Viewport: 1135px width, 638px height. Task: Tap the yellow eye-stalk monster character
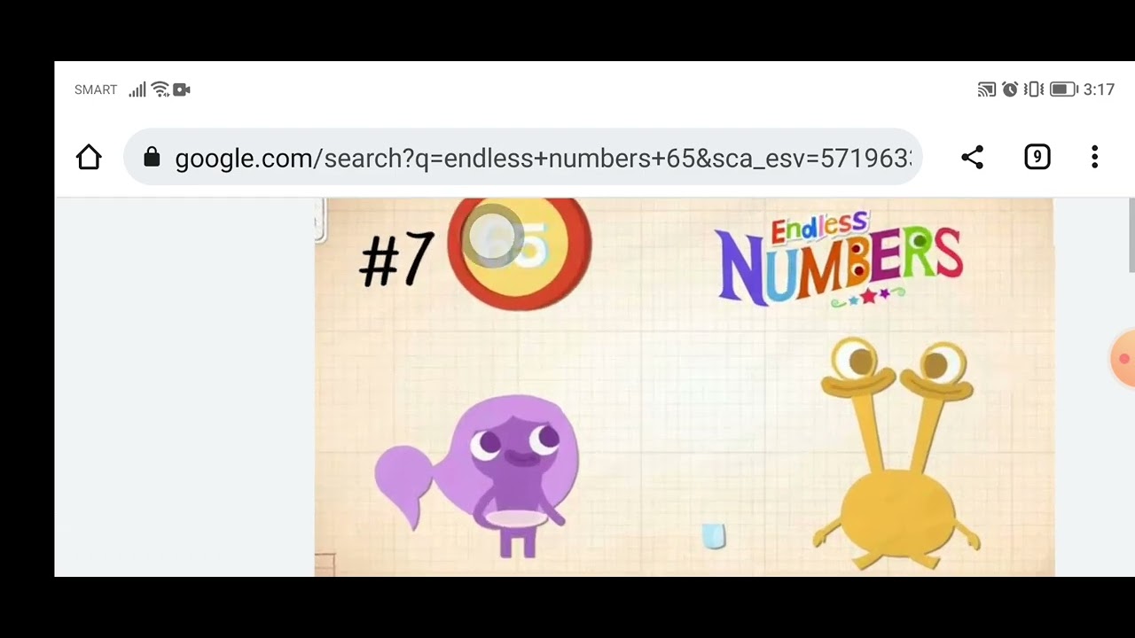tap(897, 453)
